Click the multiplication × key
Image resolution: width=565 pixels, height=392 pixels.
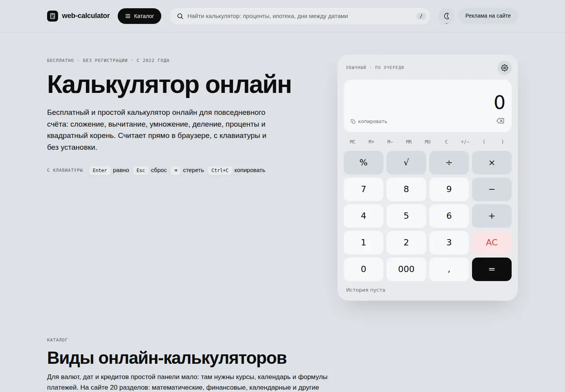click(x=492, y=163)
